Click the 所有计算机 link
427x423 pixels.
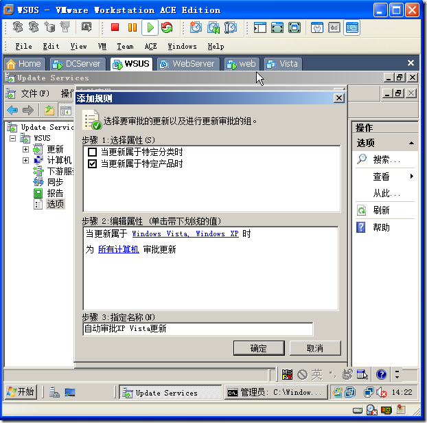119,249
